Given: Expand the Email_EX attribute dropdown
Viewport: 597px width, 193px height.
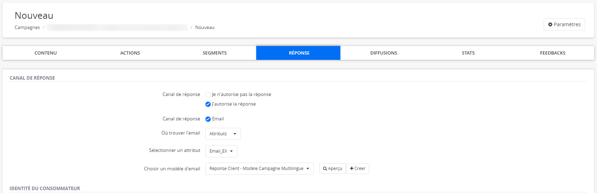Looking at the screenshot, I should coord(221,151).
